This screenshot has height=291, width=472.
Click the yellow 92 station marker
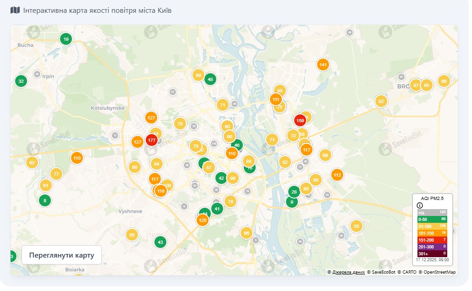click(32, 162)
